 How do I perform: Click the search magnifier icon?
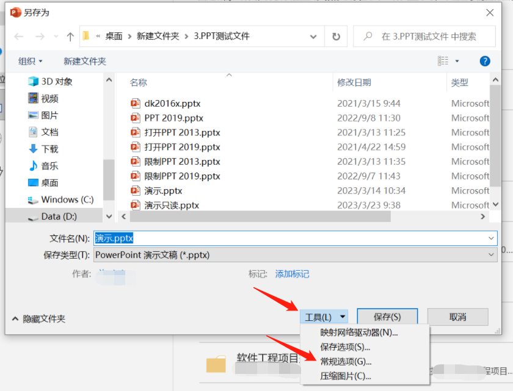coord(368,36)
